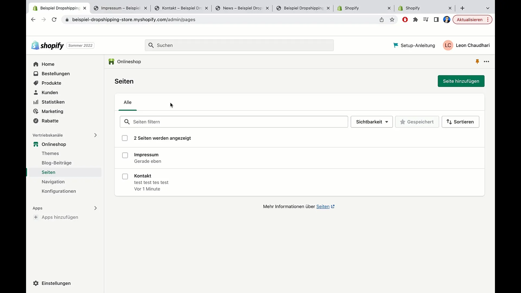This screenshot has height=293, width=521.
Task: Open Einstellungen via gear icon
Action: click(36, 283)
